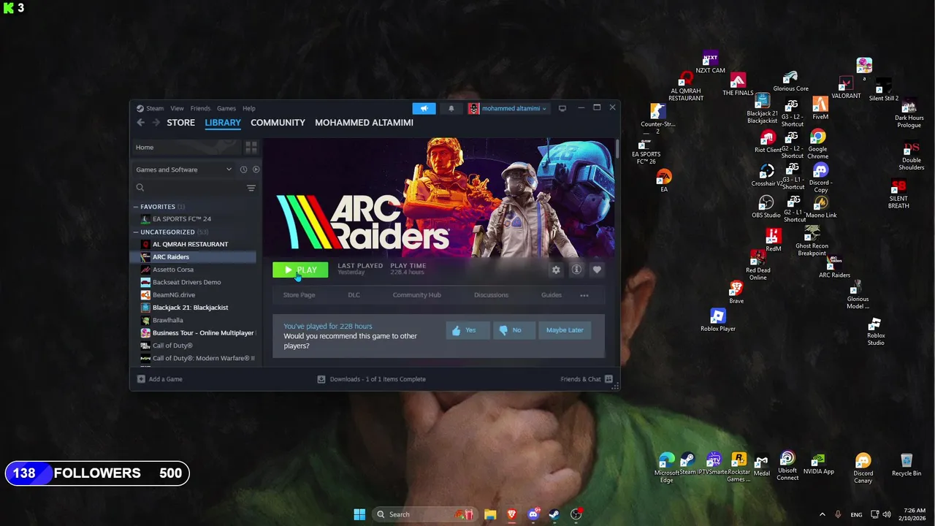Open the Steam menu
Screen dimensions: 935x526
click(154, 108)
